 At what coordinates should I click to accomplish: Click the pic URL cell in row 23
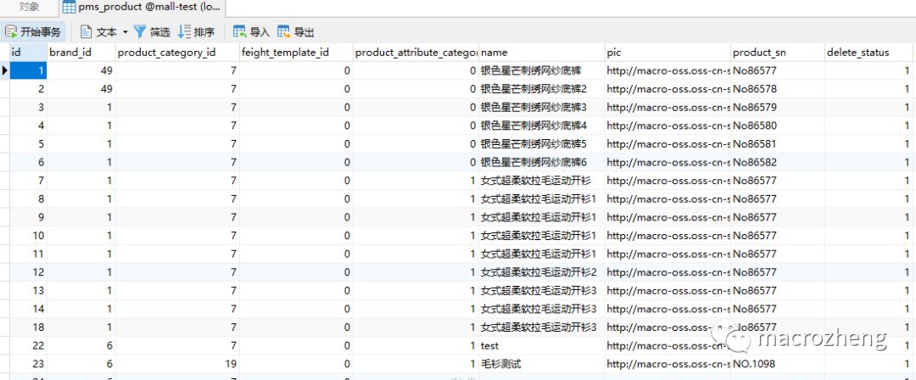667,364
